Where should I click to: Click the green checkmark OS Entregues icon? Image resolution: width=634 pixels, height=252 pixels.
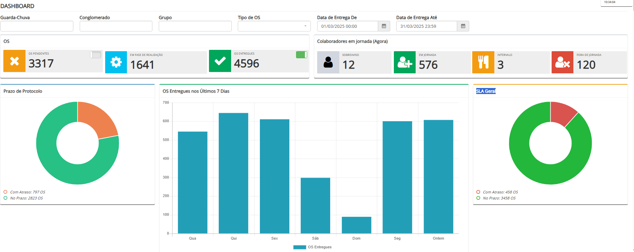[220, 61]
